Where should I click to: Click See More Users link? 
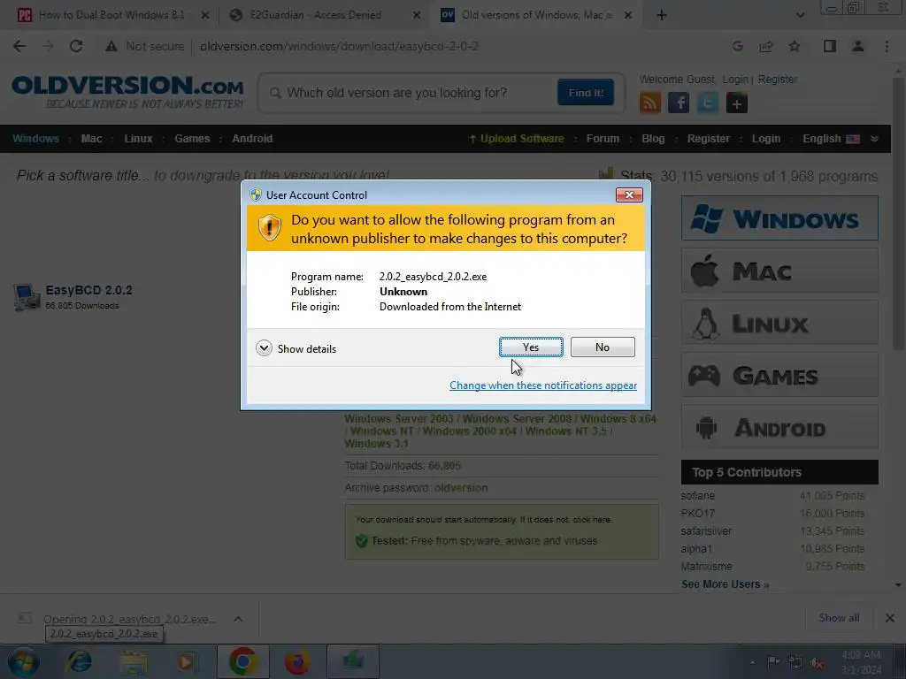pyautogui.click(x=725, y=584)
